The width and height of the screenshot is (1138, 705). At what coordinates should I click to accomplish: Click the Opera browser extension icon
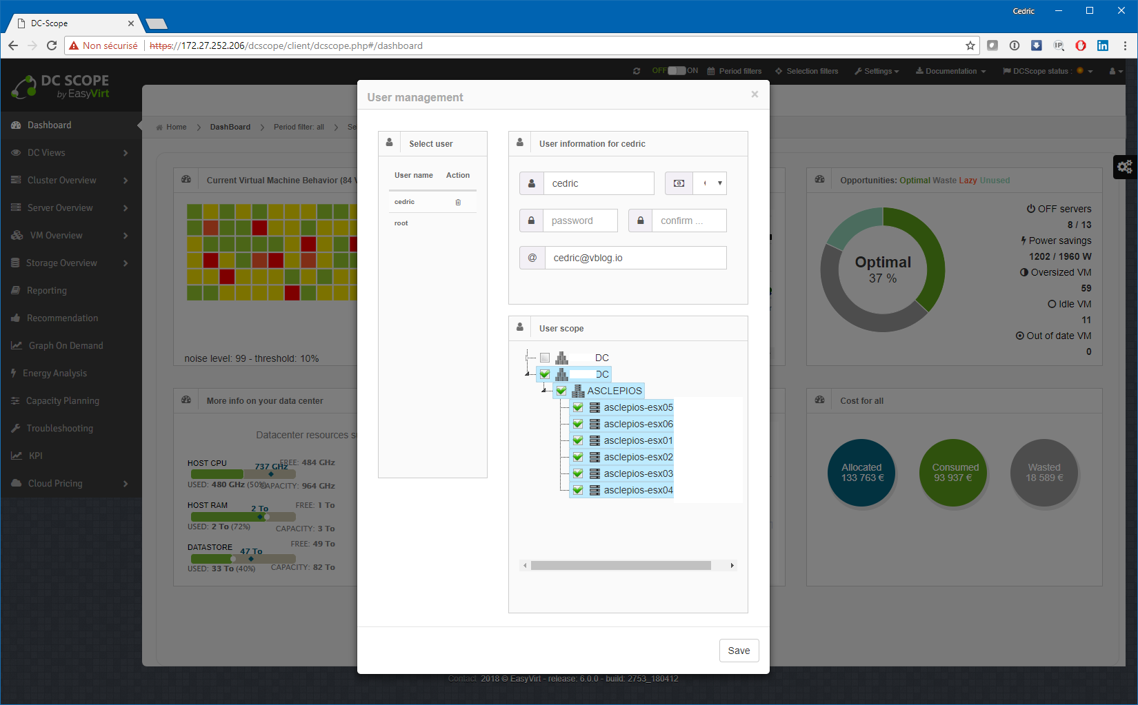pyautogui.click(x=1081, y=45)
